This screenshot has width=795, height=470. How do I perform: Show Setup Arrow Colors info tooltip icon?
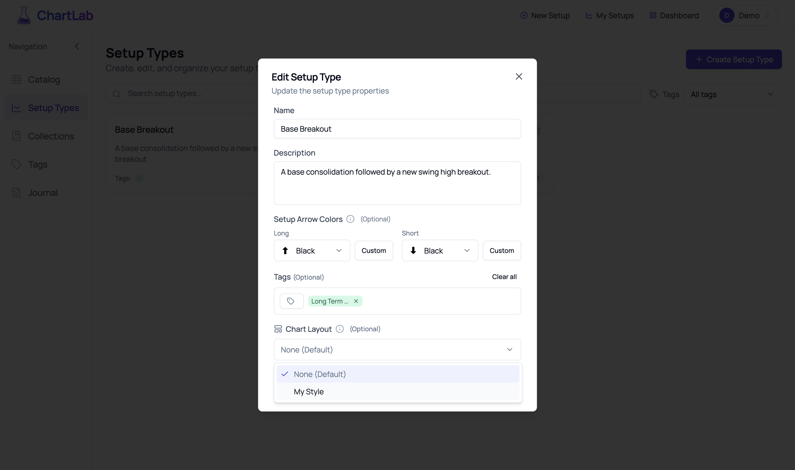(x=350, y=219)
